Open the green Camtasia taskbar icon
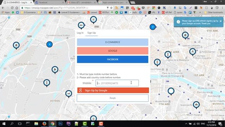Screen dimensions: 225x127 click(85, 124)
